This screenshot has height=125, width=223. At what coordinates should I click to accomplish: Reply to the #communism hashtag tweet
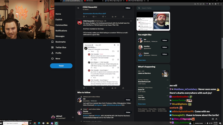point(84,17)
